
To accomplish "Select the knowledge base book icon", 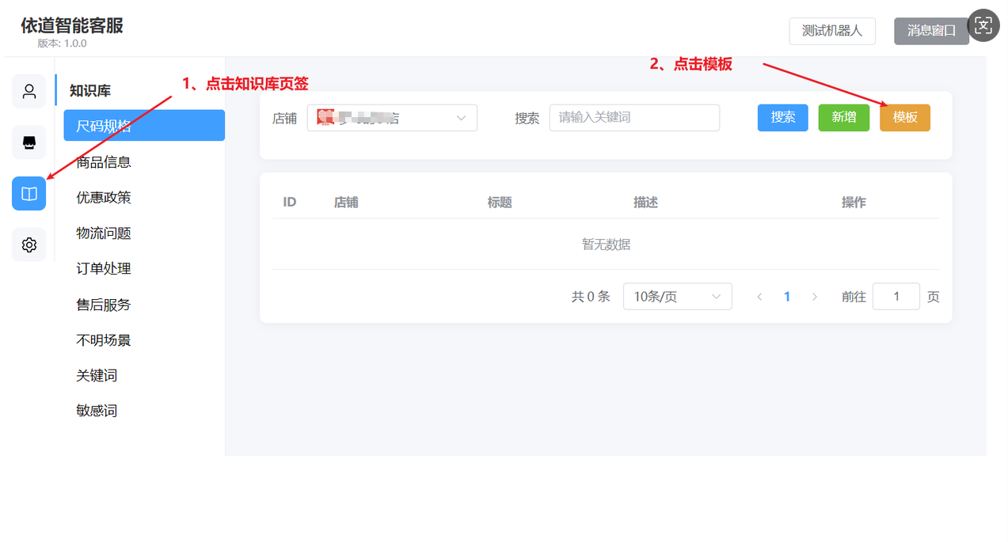I will click(29, 194).
